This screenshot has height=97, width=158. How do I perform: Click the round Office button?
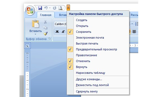[30, 11]
